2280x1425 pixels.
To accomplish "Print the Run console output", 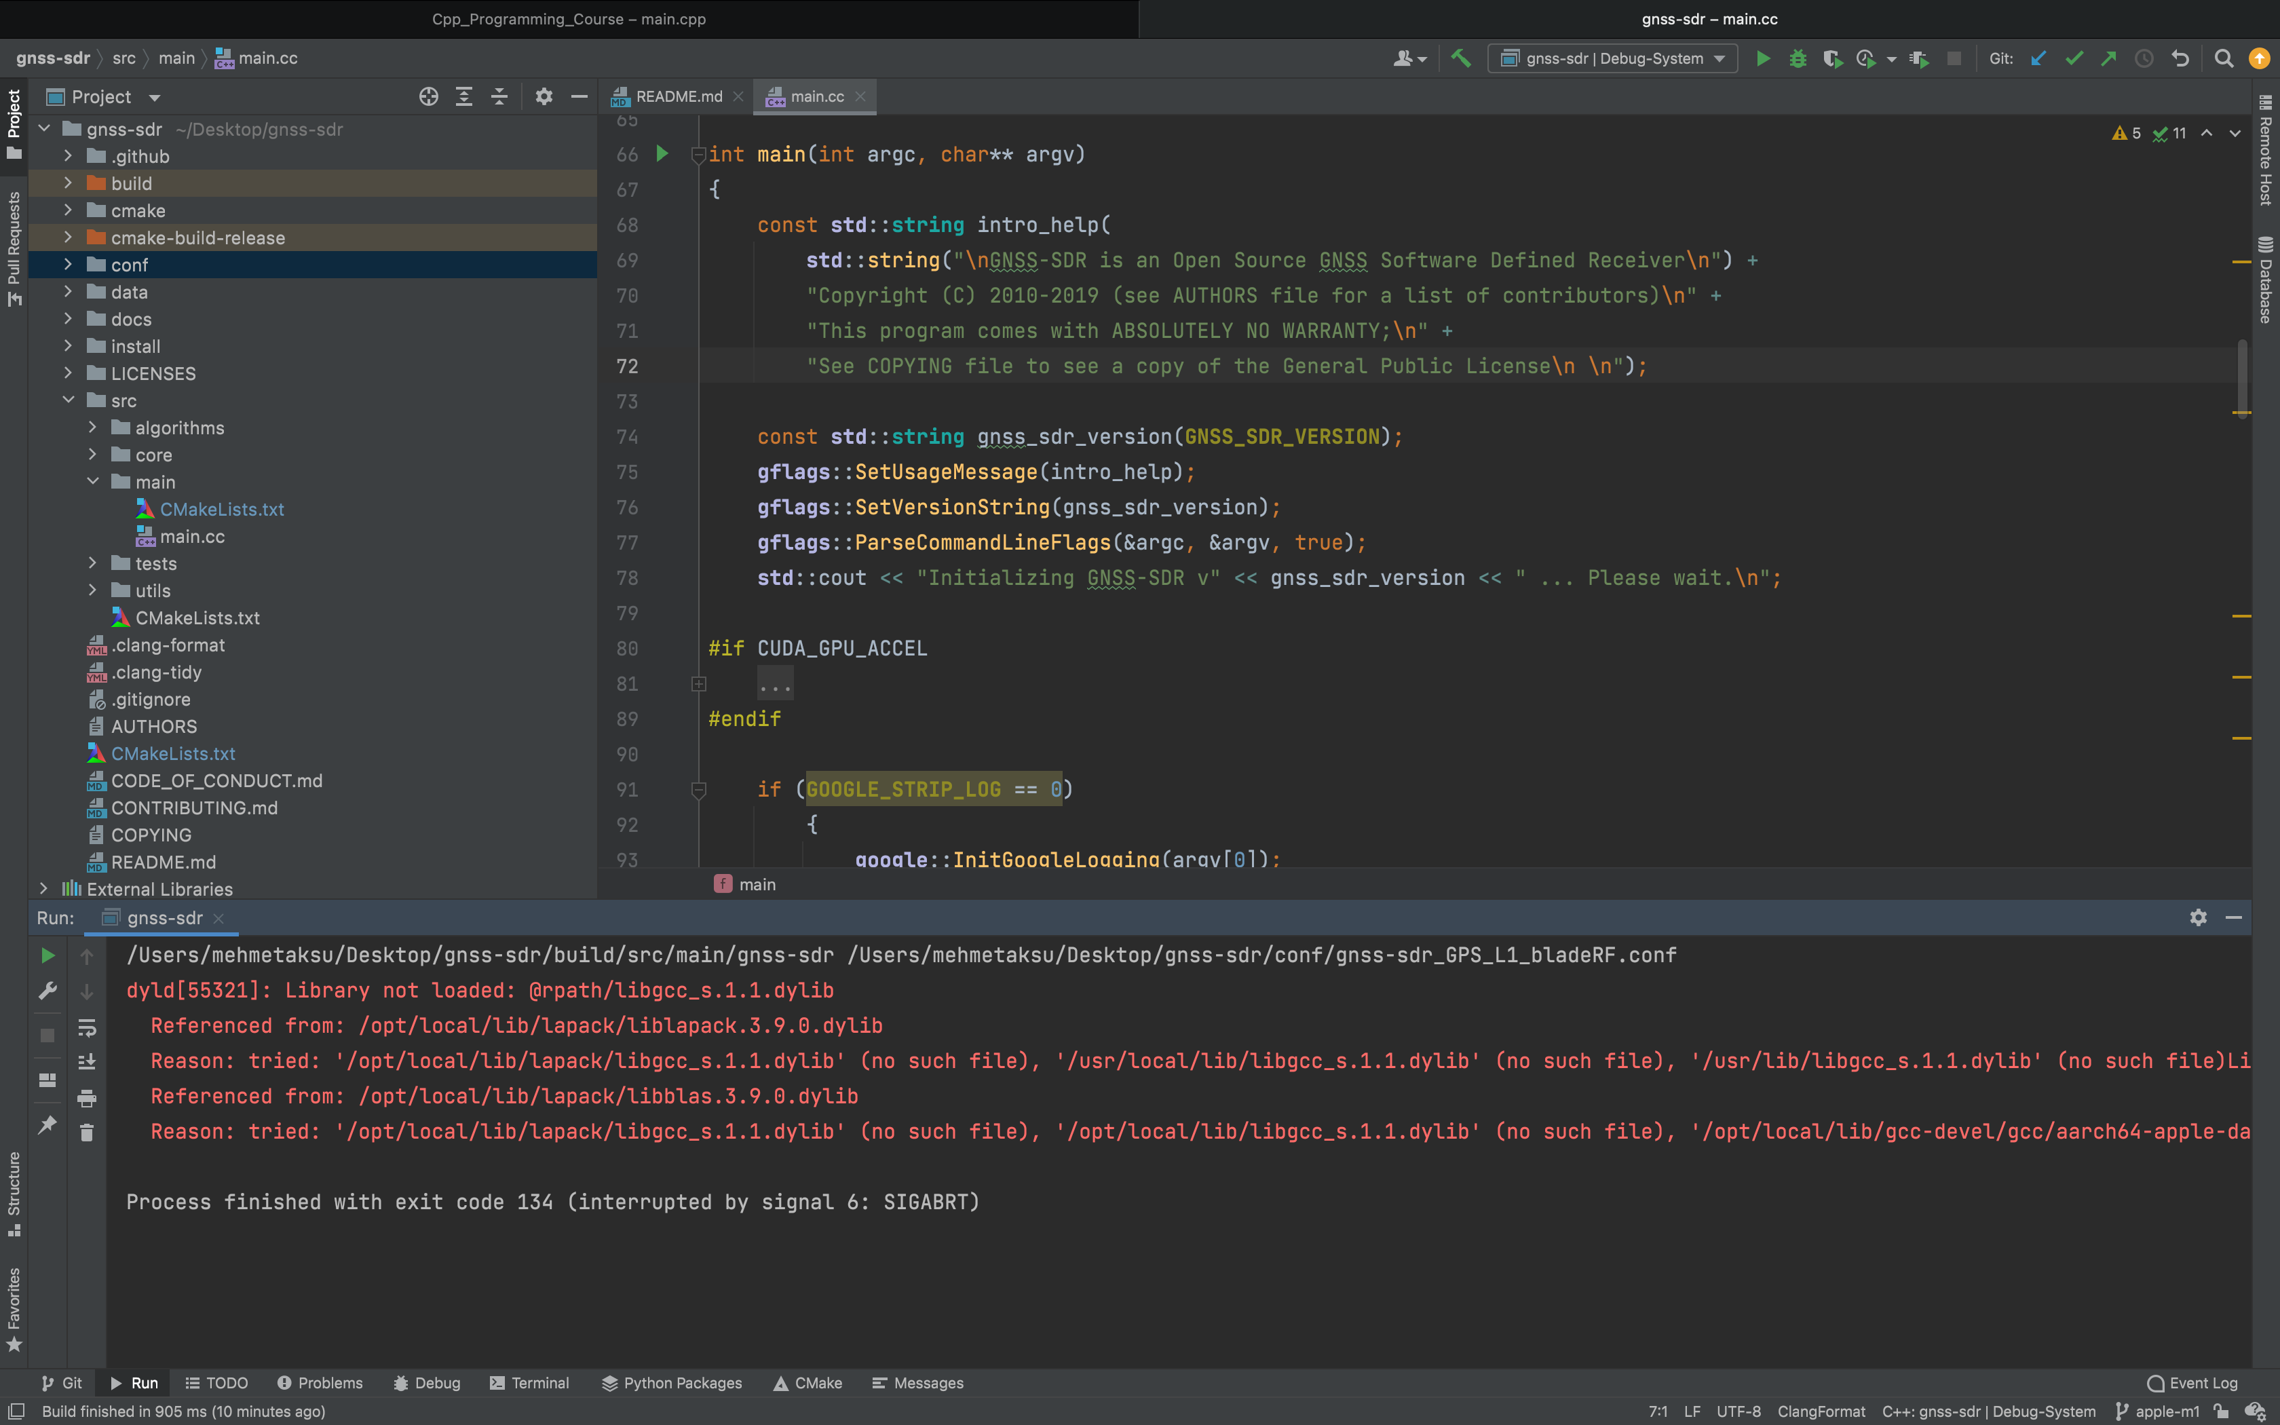I will pyautogui.click(x=87, y=1097).
